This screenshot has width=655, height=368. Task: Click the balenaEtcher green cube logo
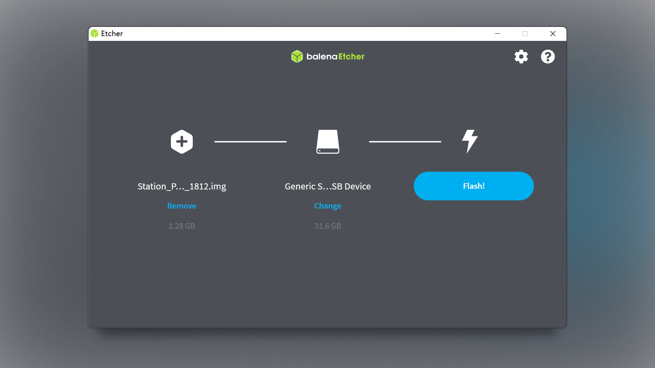point(297,57)
